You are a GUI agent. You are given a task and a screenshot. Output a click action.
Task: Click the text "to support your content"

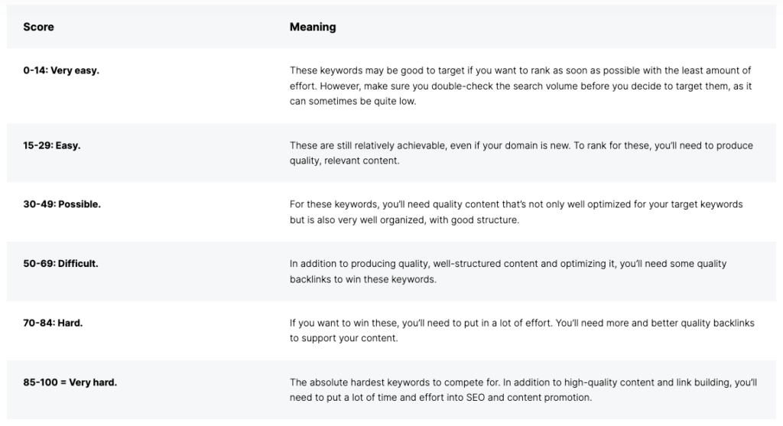click(343, 338)
